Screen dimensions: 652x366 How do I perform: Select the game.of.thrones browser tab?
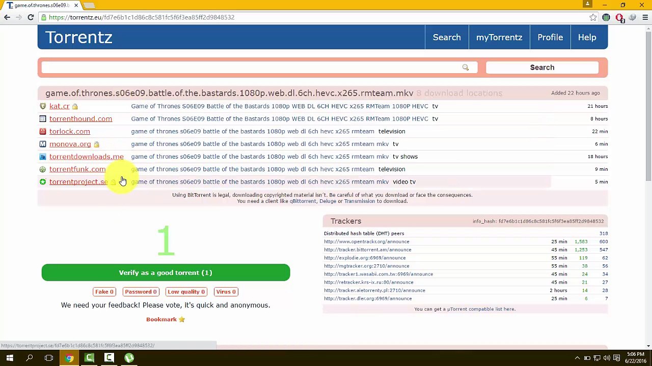tap(42, 5)
